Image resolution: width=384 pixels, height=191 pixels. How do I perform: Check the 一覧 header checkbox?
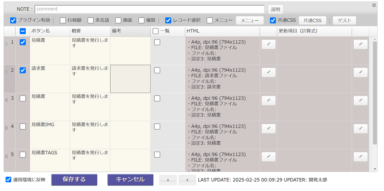click(155, 31)
